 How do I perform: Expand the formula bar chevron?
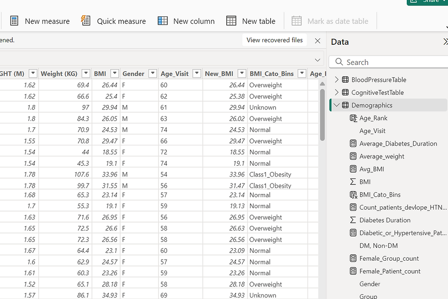pyautogui.click(x=317, y=60)
